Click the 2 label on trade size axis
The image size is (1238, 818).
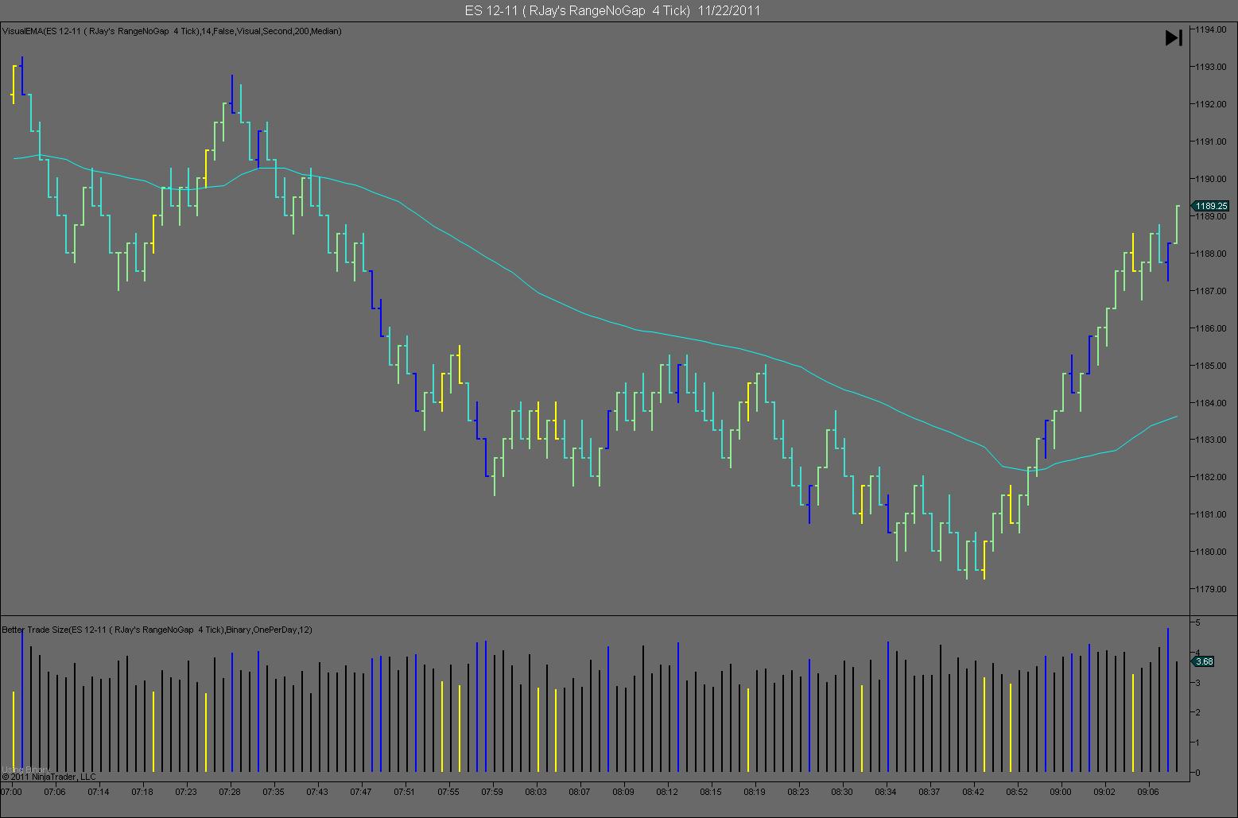click(x=1197, y=713)
